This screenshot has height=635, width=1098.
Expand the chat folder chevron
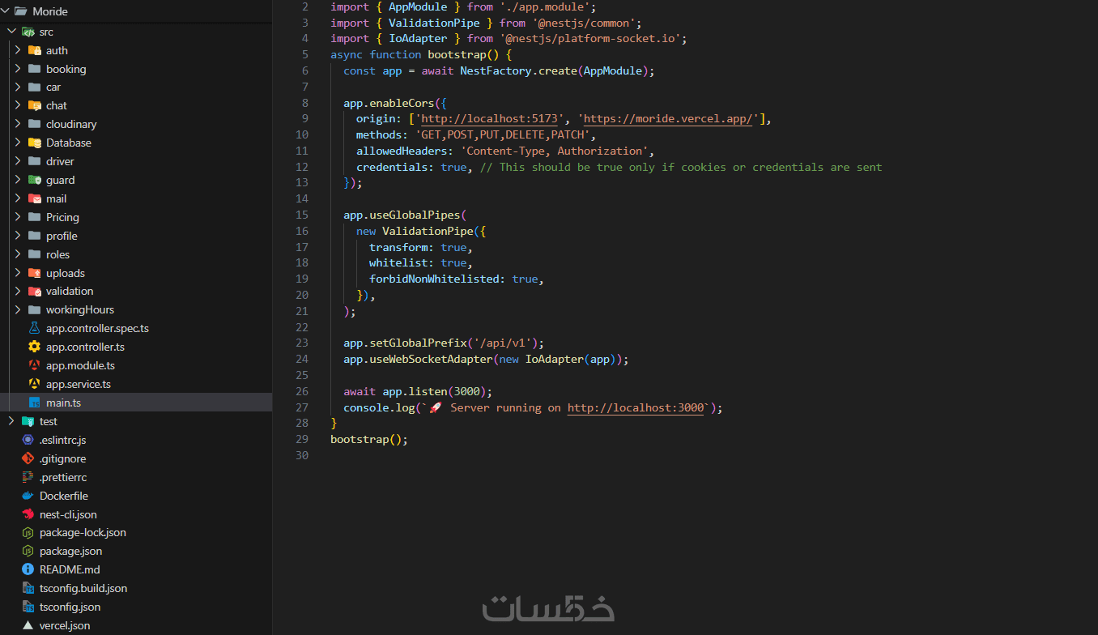point(18,105)
